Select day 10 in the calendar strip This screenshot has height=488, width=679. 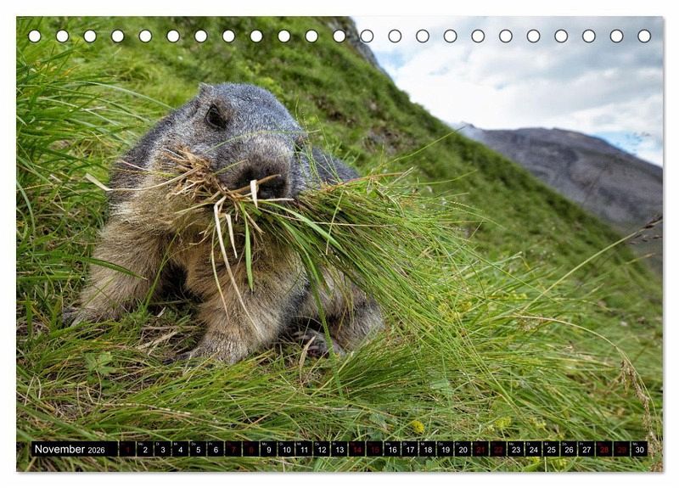[x=286, y=450]
